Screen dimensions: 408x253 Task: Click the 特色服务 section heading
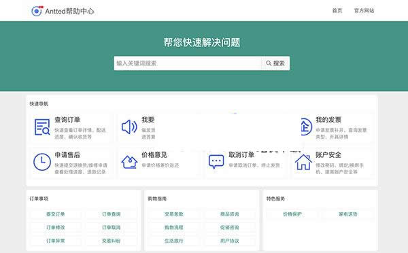click(x=275, y=199)
